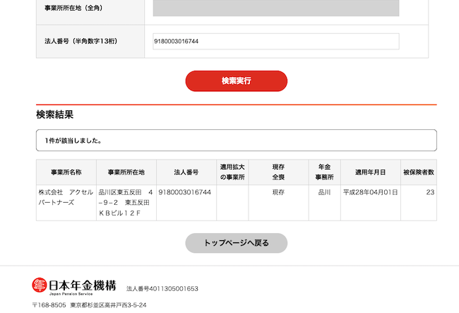Select the 事業所名称 column header
Image resolution: width=459 pixels, height=313 pixels.
pos(66,172)
